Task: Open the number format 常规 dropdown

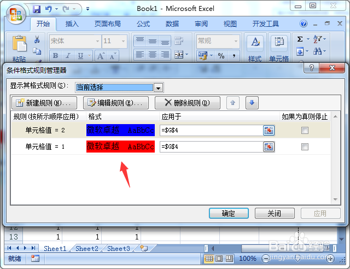Action: pos(236,41)
